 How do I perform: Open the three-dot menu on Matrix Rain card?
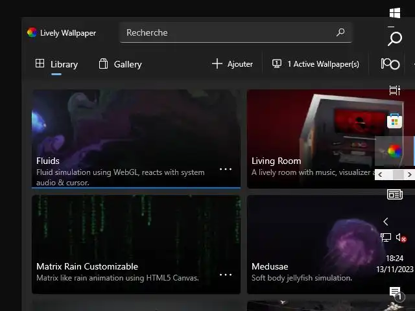point(226,275)
